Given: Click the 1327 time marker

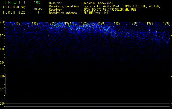Looking at the screenshot, I should 117,23.
